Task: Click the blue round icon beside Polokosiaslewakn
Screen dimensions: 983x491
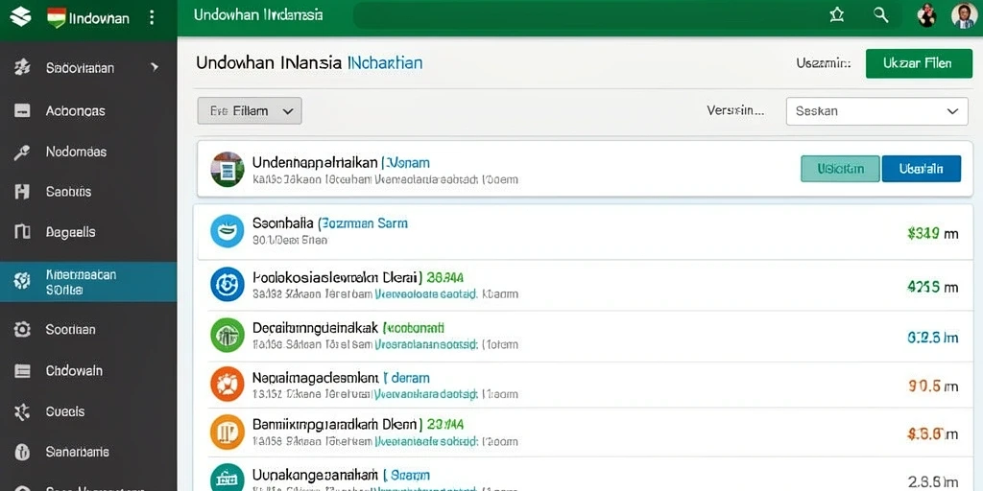Action: tap(227, 284)
